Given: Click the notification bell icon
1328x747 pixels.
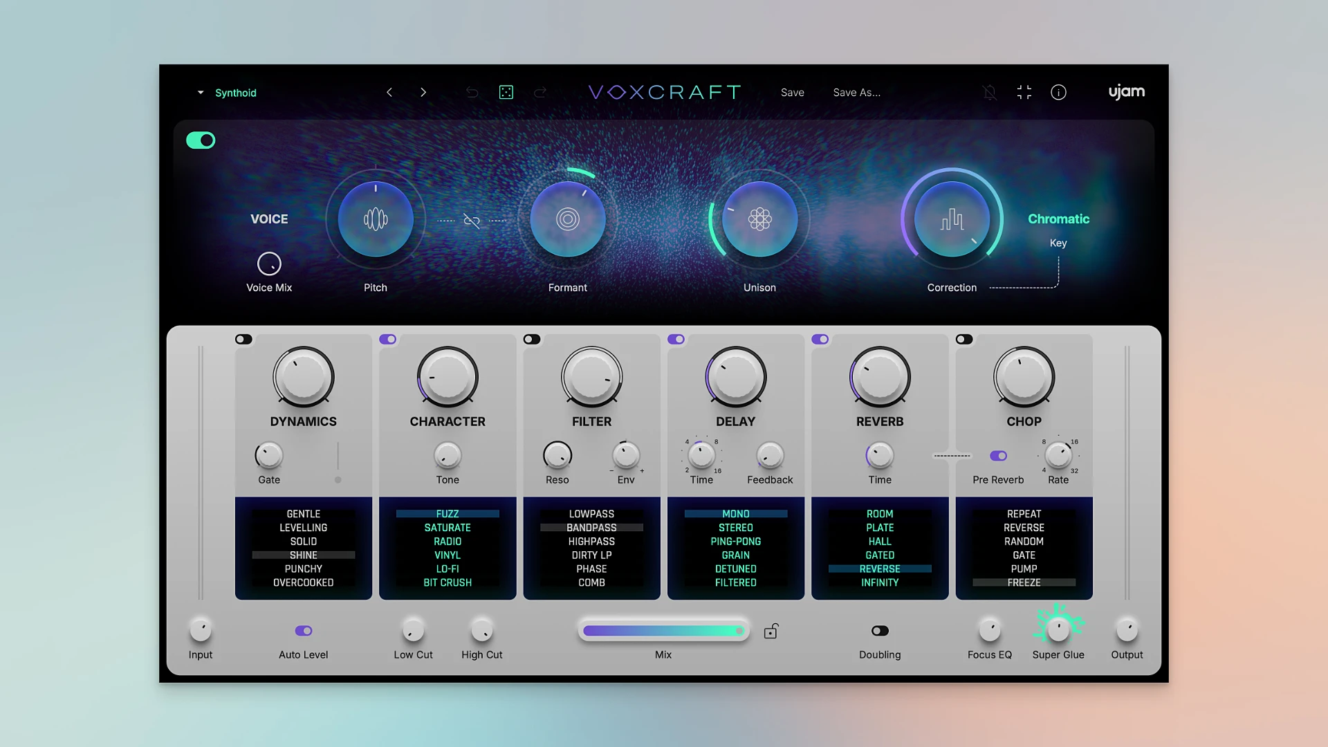Looking at the screenshot, I should pyautogui.click(x=989, y=92).
